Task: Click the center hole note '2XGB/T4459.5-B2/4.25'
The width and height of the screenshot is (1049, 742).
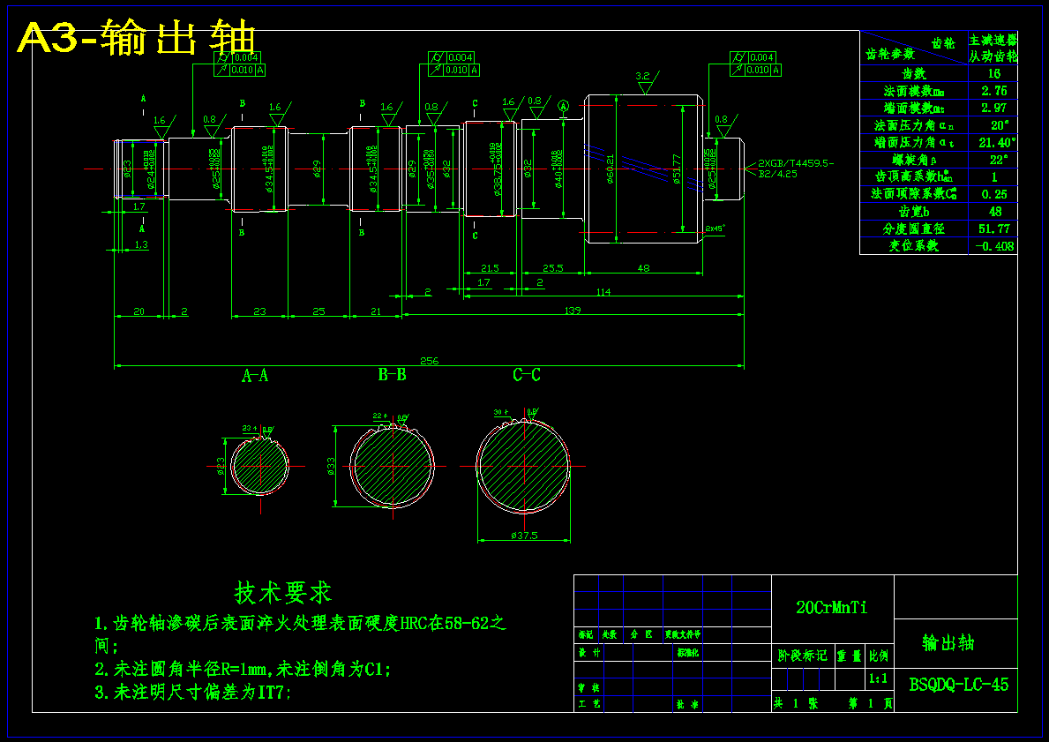Action: (x=796, y=169)
